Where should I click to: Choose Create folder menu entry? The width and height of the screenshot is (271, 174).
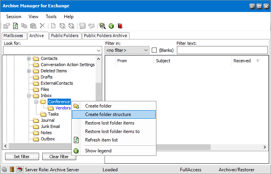(x=114, y=106)
